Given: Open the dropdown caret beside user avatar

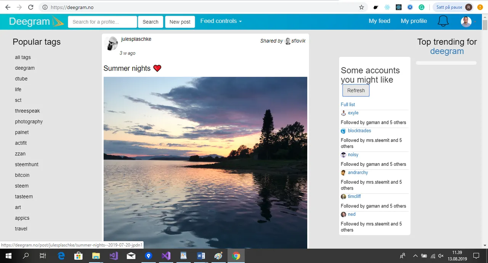Looking at the screenshot, I should coord(475,22).
